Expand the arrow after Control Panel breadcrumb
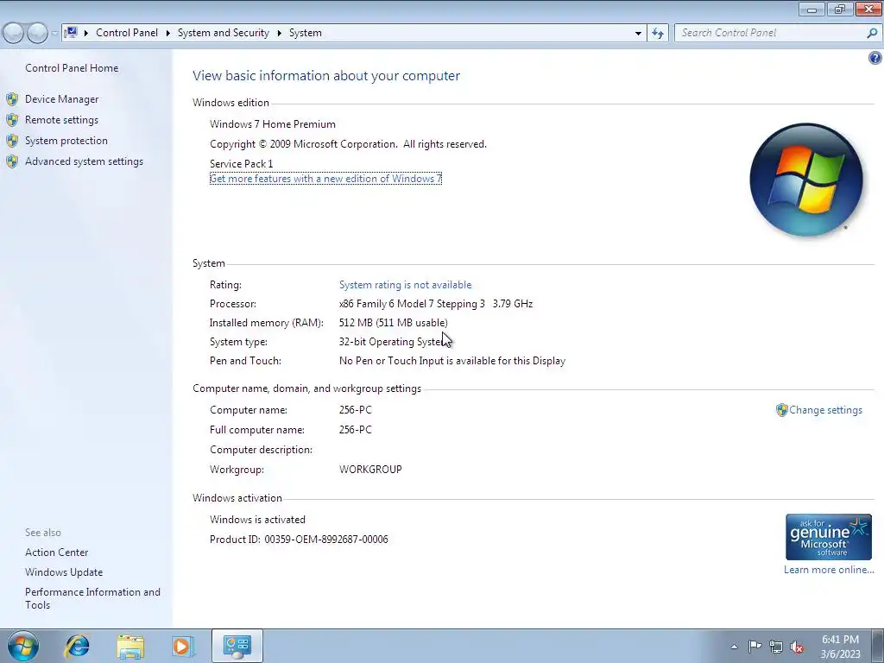 (x=168, y=34)
